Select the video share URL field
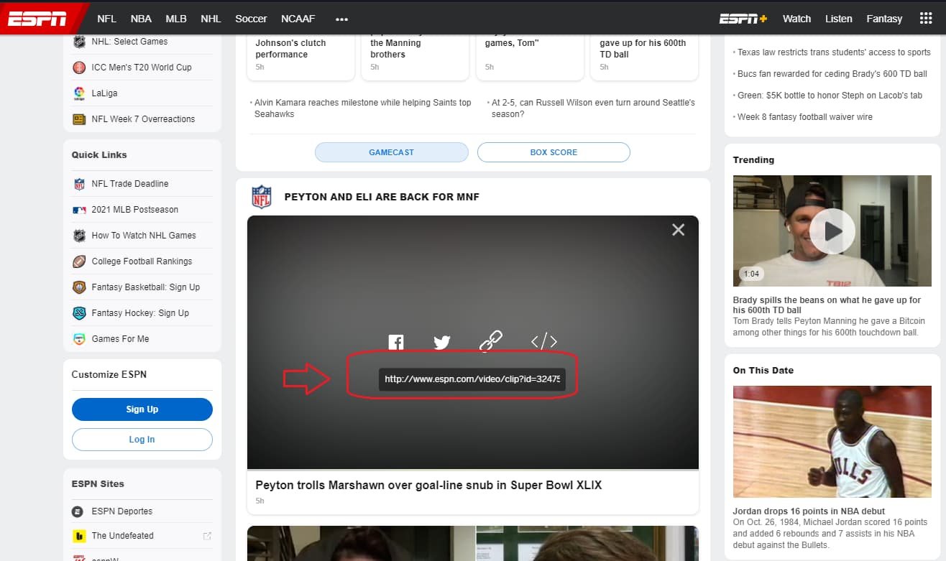The width and height of the screenshot is (946, 561). click(x=472, y=379)
